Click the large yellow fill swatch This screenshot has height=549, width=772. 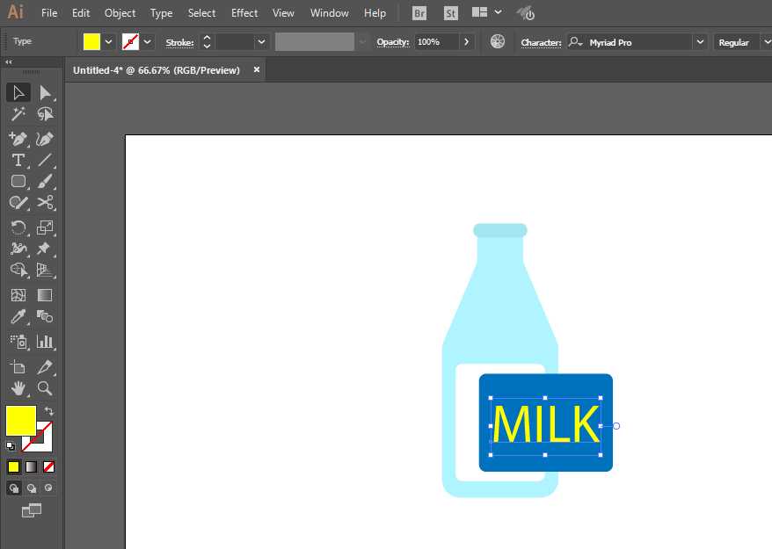20,420
